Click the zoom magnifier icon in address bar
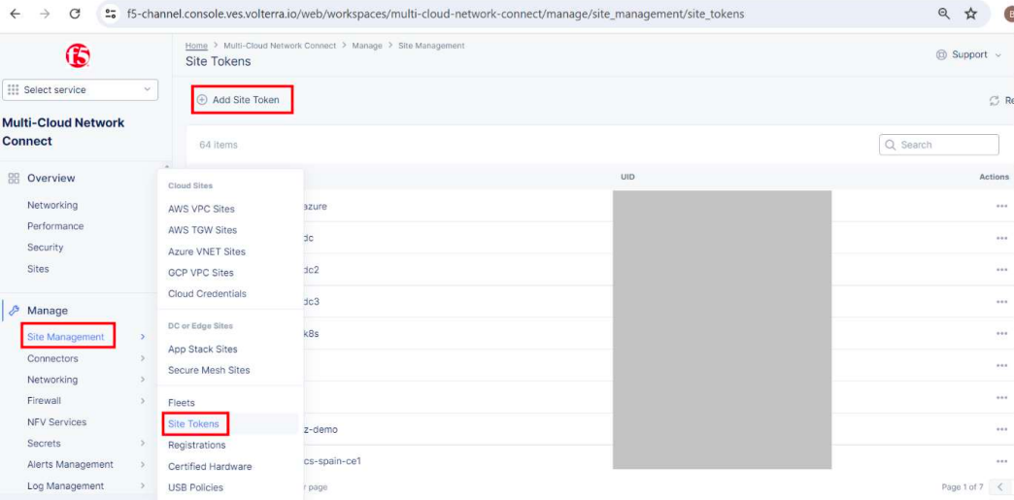The image size is (1014, 500). click(x=944, y=14)
